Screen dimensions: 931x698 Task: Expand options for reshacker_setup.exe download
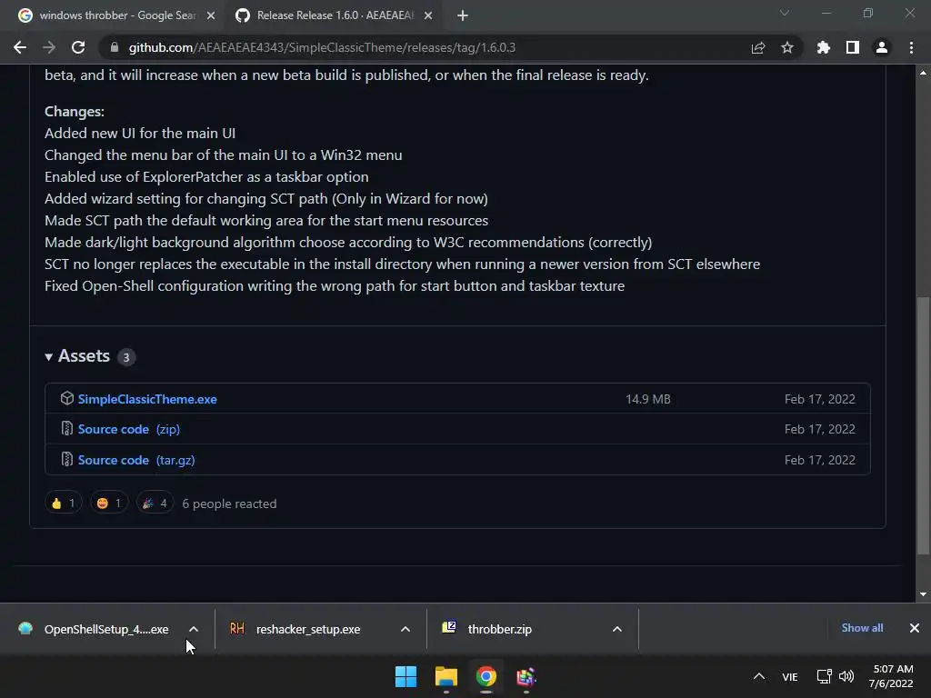(x=405, y=629)
